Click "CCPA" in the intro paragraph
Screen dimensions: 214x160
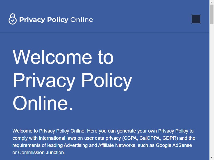click(x=130, y=138)
